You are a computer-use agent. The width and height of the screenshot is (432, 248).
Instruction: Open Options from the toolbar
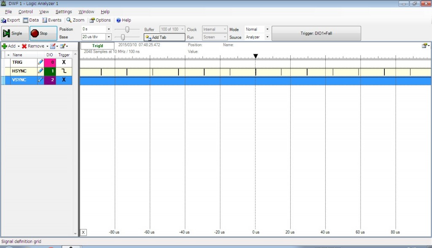(x=100, y=20)
